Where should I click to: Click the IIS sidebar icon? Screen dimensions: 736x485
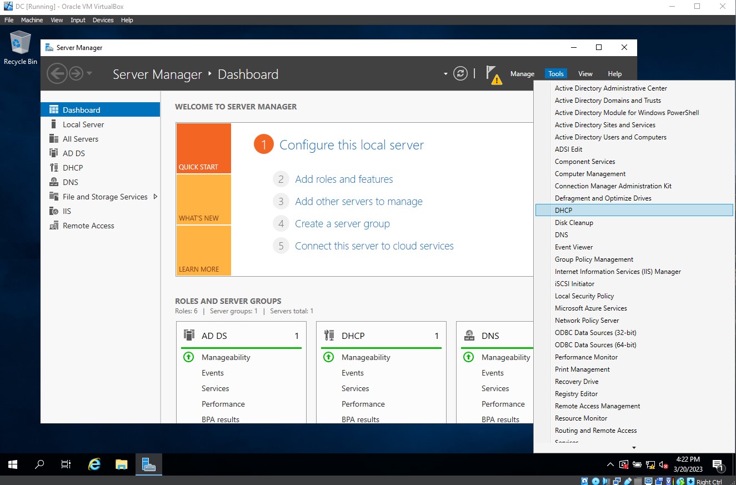[x=54, y=211]
